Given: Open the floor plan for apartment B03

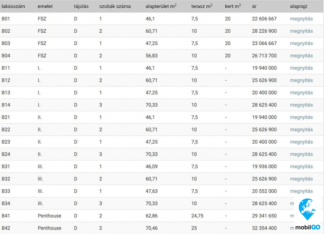Looking at the screenshot, I should pos(301,43).
